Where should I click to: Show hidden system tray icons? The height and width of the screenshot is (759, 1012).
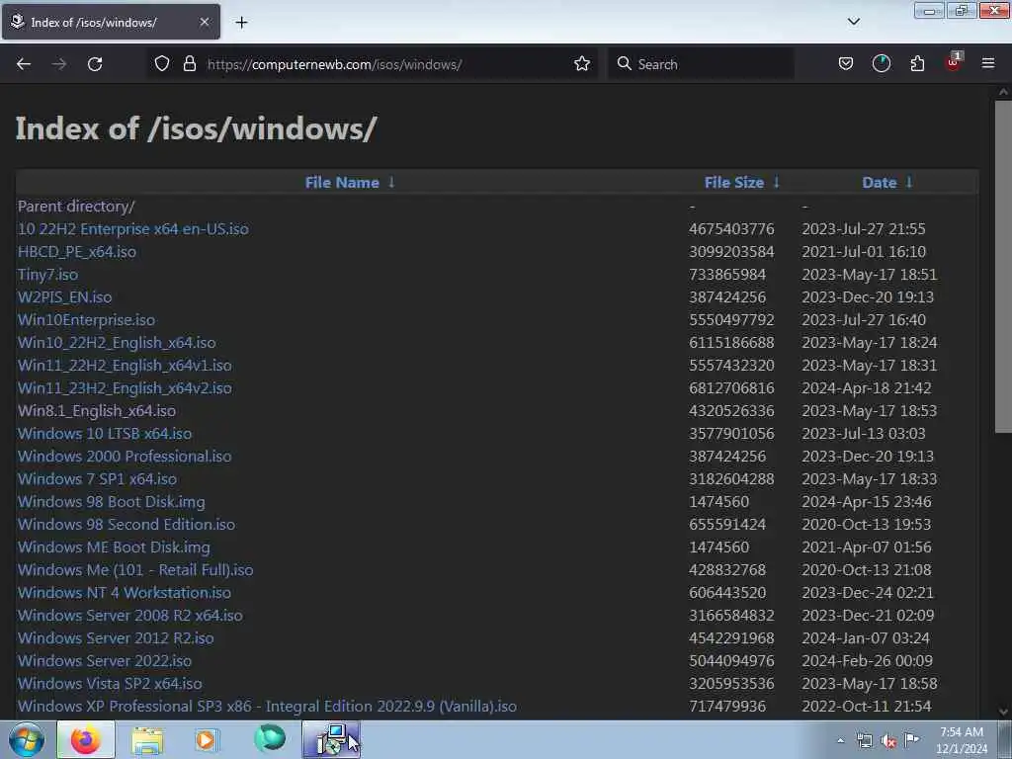tap(840, 741)
